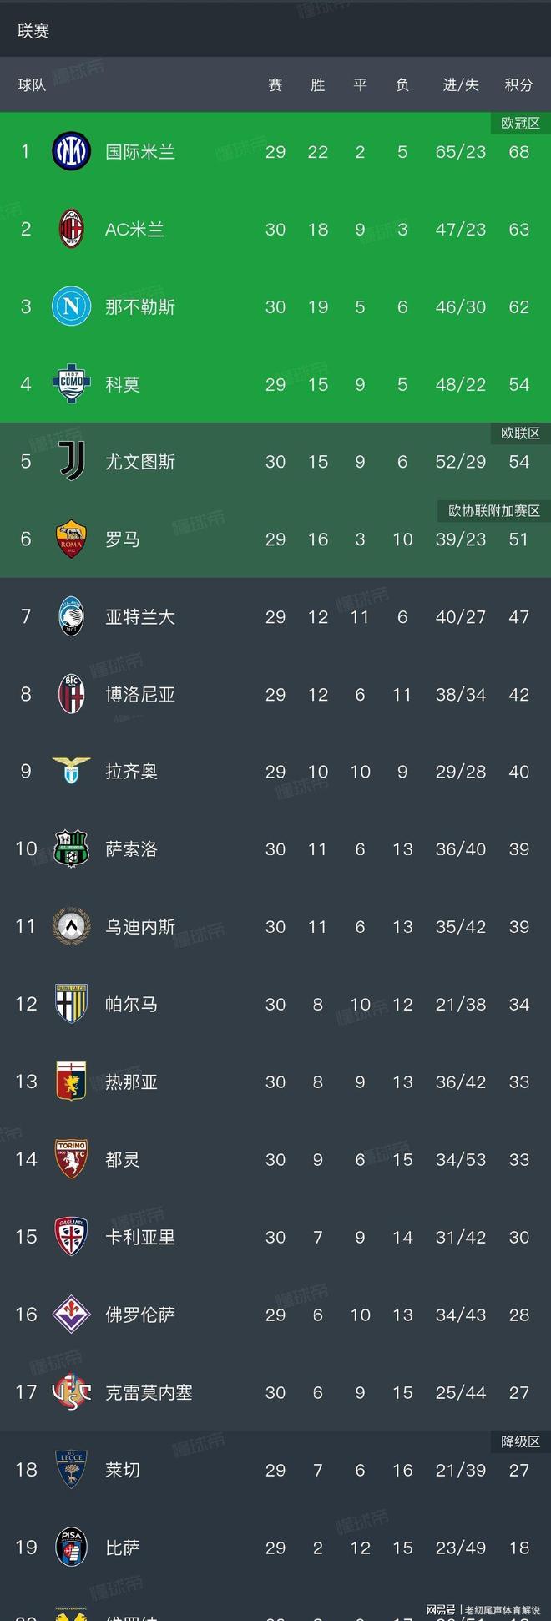This screenshot has width=551, height=1621.
Task: Open team name 萨索洛
Action: click(131, 849)
